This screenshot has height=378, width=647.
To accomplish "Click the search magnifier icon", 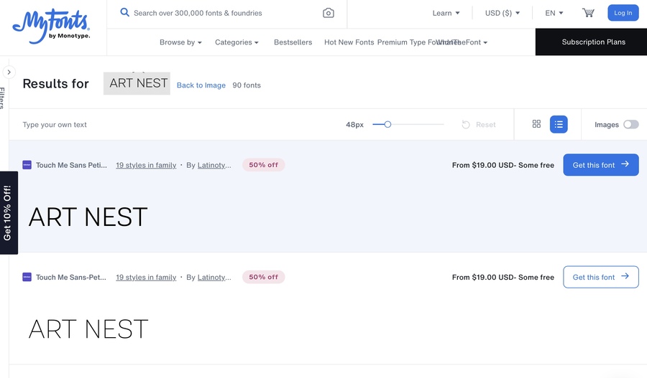I will tap(125, 12).
